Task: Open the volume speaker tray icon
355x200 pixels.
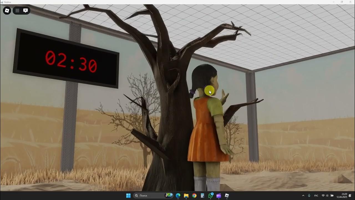Action: pyautogui.click(x=327, y=196)
